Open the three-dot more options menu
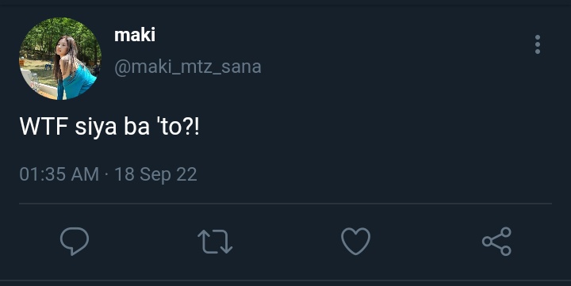This screenshot has height=286, width=571. tap(538, 44)
